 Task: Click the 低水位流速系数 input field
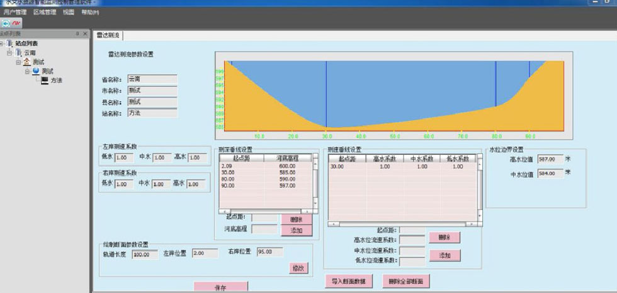click(x=412, y=262)
